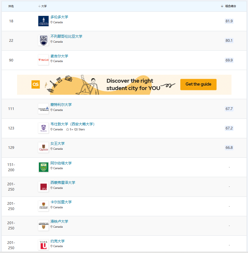Screen dimensions: 248x253
Task: Click the rank 90 cell
Action: (11, 60)
